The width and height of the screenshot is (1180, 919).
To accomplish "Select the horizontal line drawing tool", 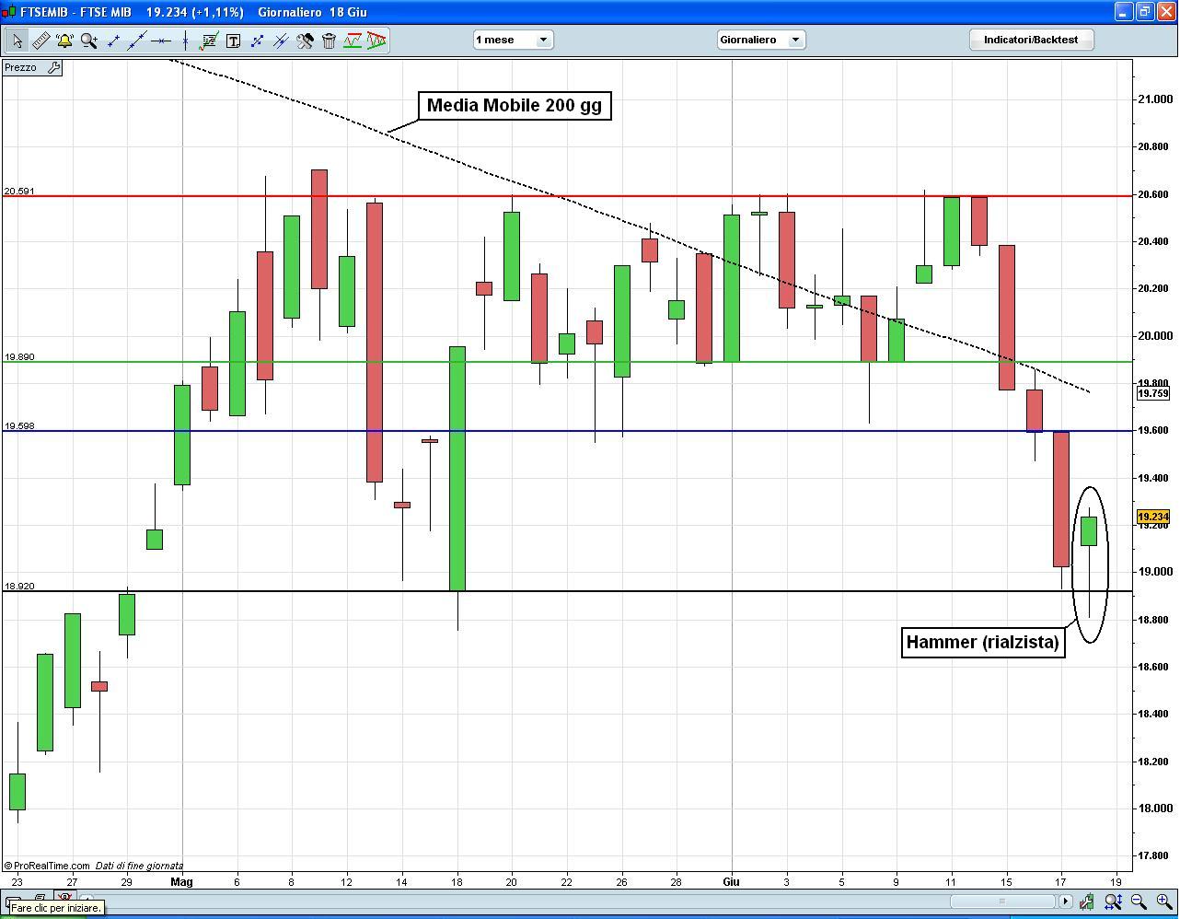I will pos(161,41).
